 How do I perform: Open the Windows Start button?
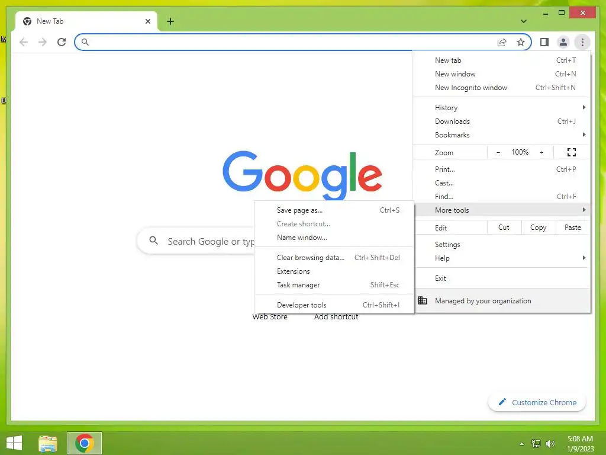[x=14, y=443]
